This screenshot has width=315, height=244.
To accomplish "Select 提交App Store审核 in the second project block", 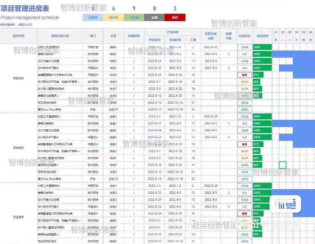I will (x=50, y=179).
